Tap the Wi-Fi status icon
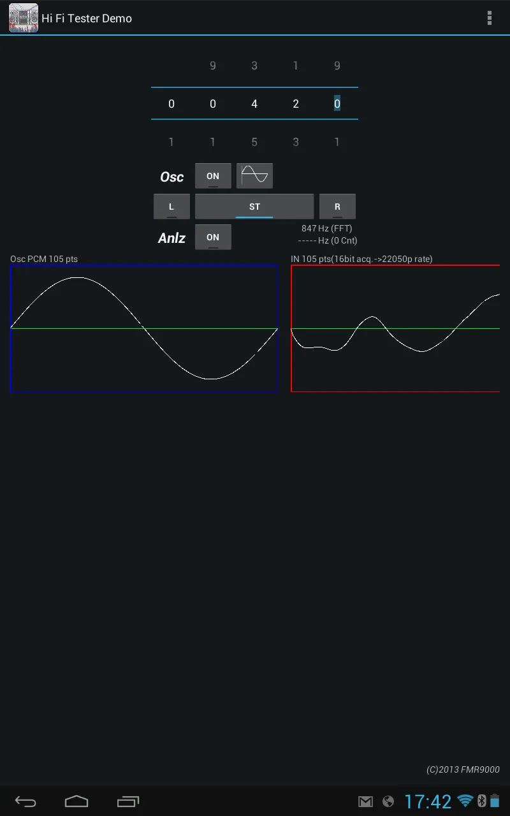510x816 pixels. [465, 801]
